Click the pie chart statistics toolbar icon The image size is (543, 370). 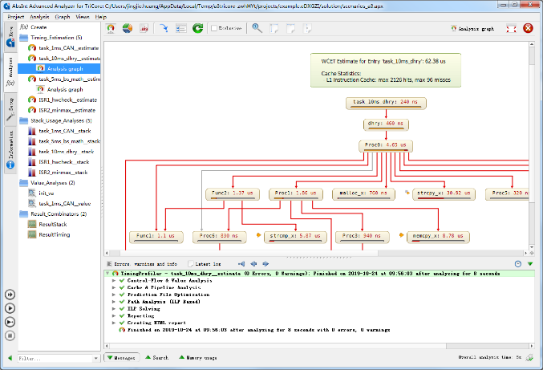(x=128, y=28)
